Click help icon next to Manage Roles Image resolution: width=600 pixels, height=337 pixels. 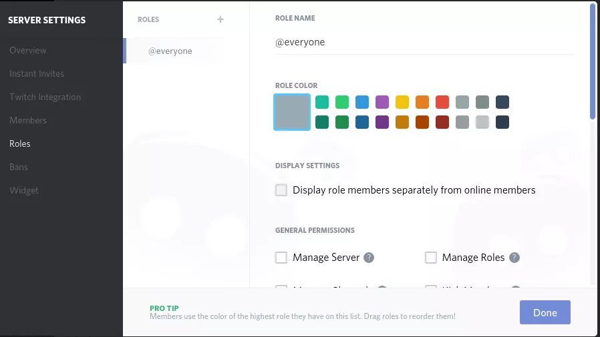[x=514, y=258]
